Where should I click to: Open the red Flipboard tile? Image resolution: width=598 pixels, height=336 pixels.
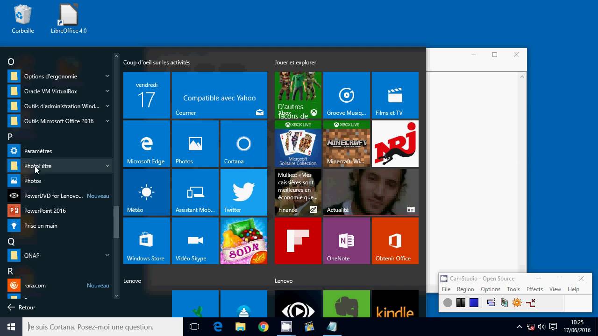tap(298, 241)
